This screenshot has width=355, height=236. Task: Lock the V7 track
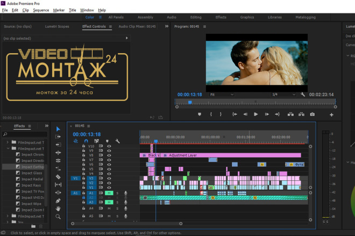tap(83, 160)
